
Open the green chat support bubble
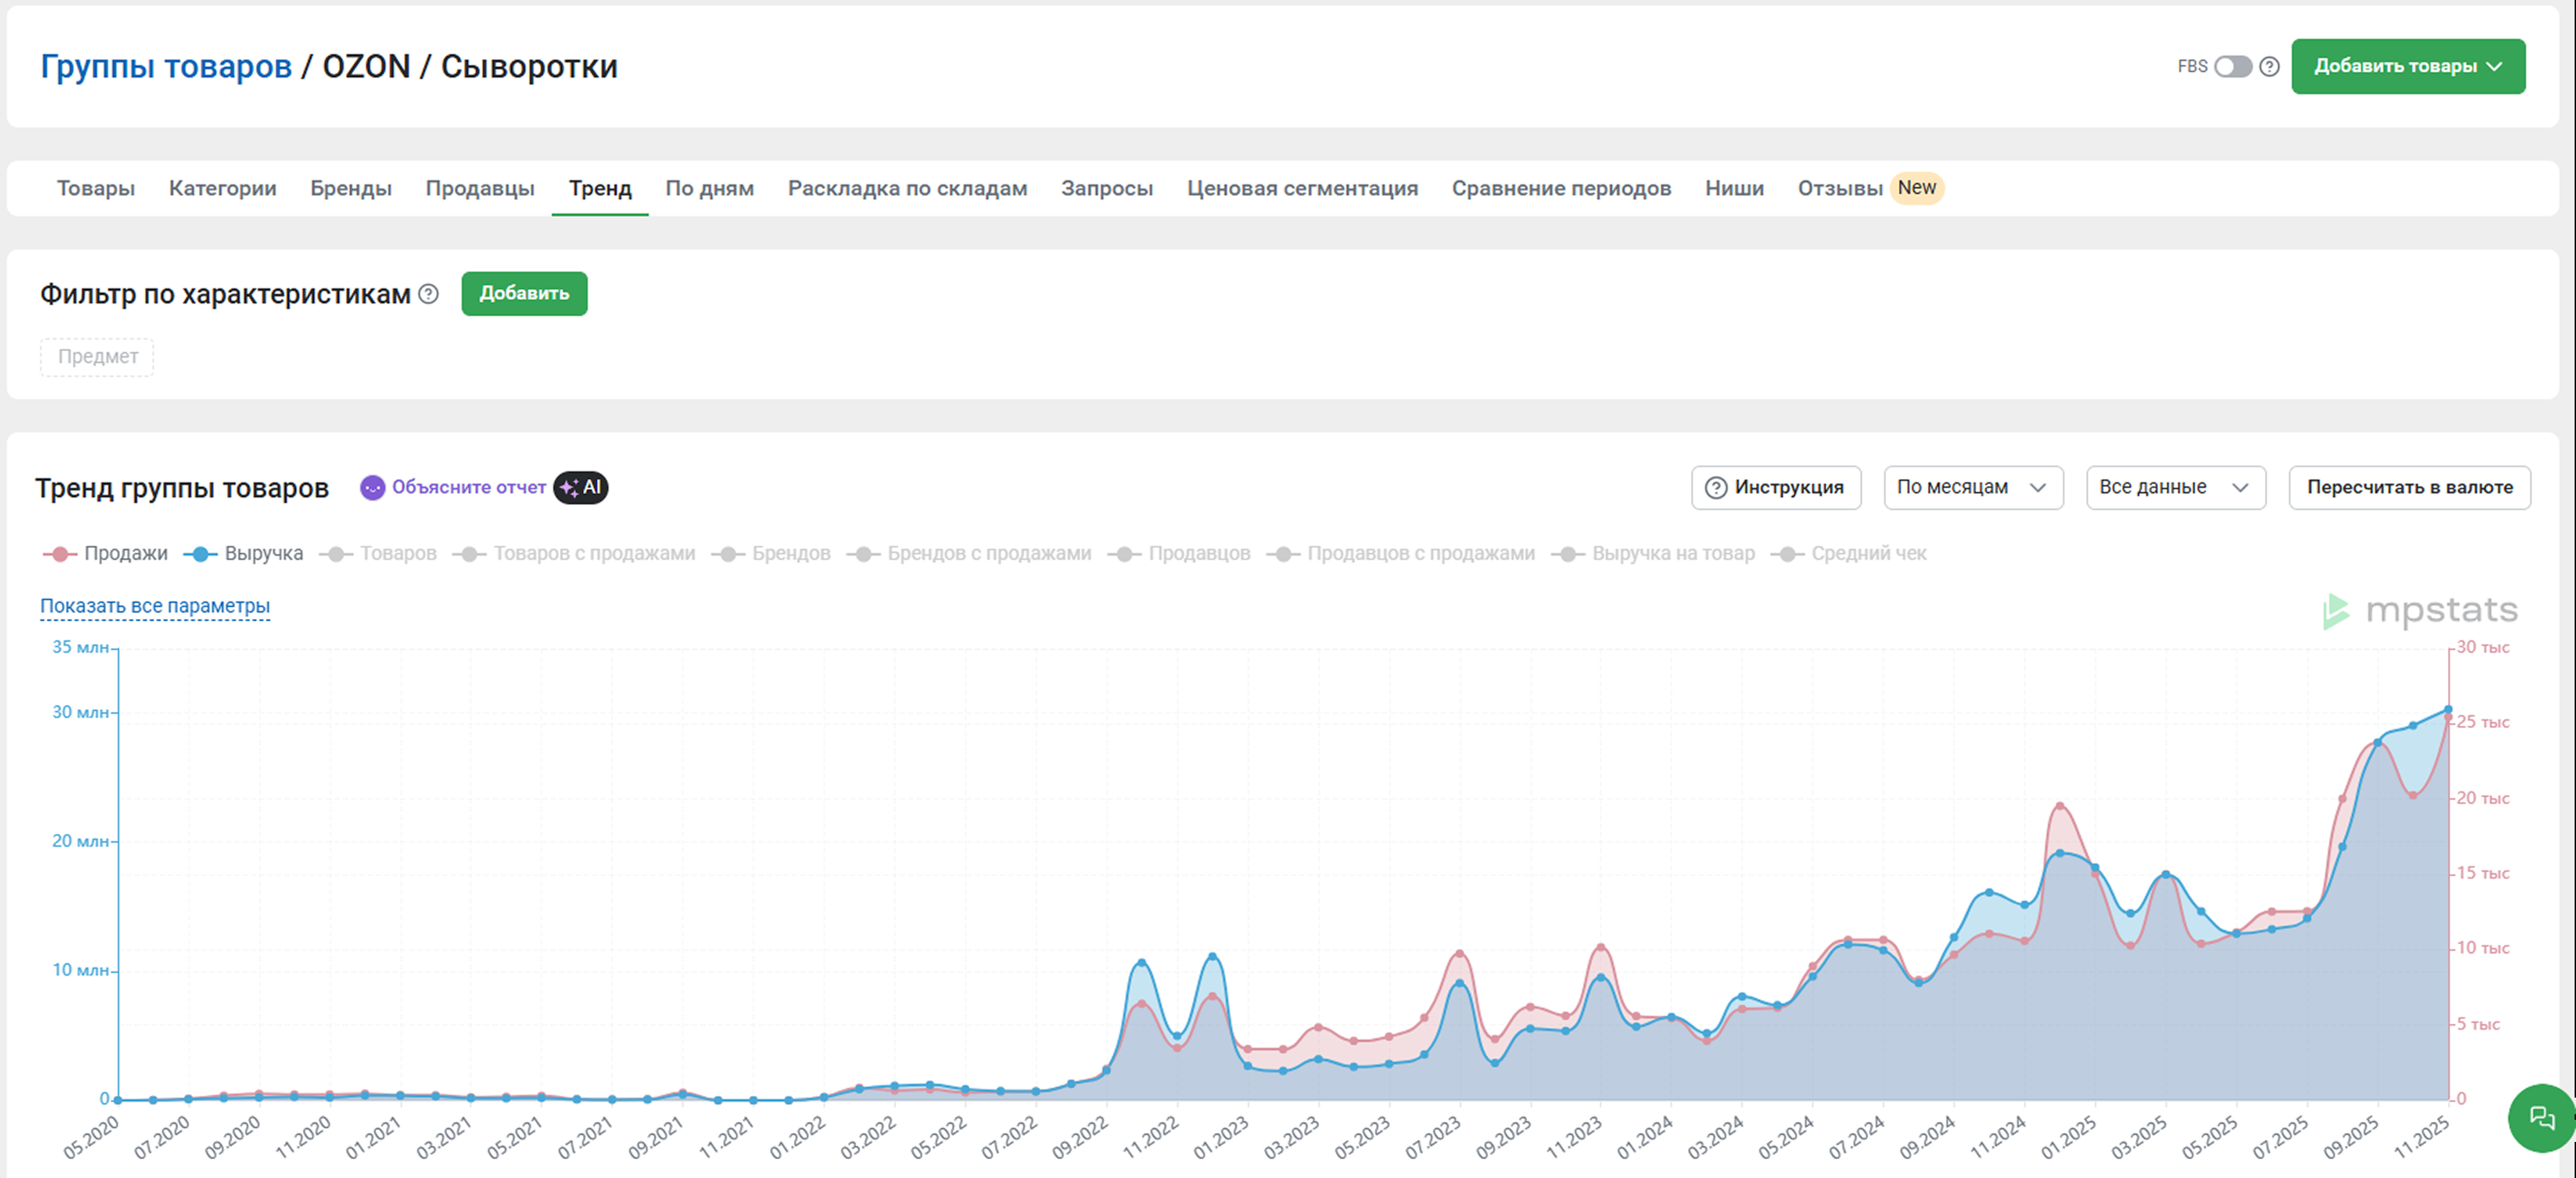click(2541, 1117)
